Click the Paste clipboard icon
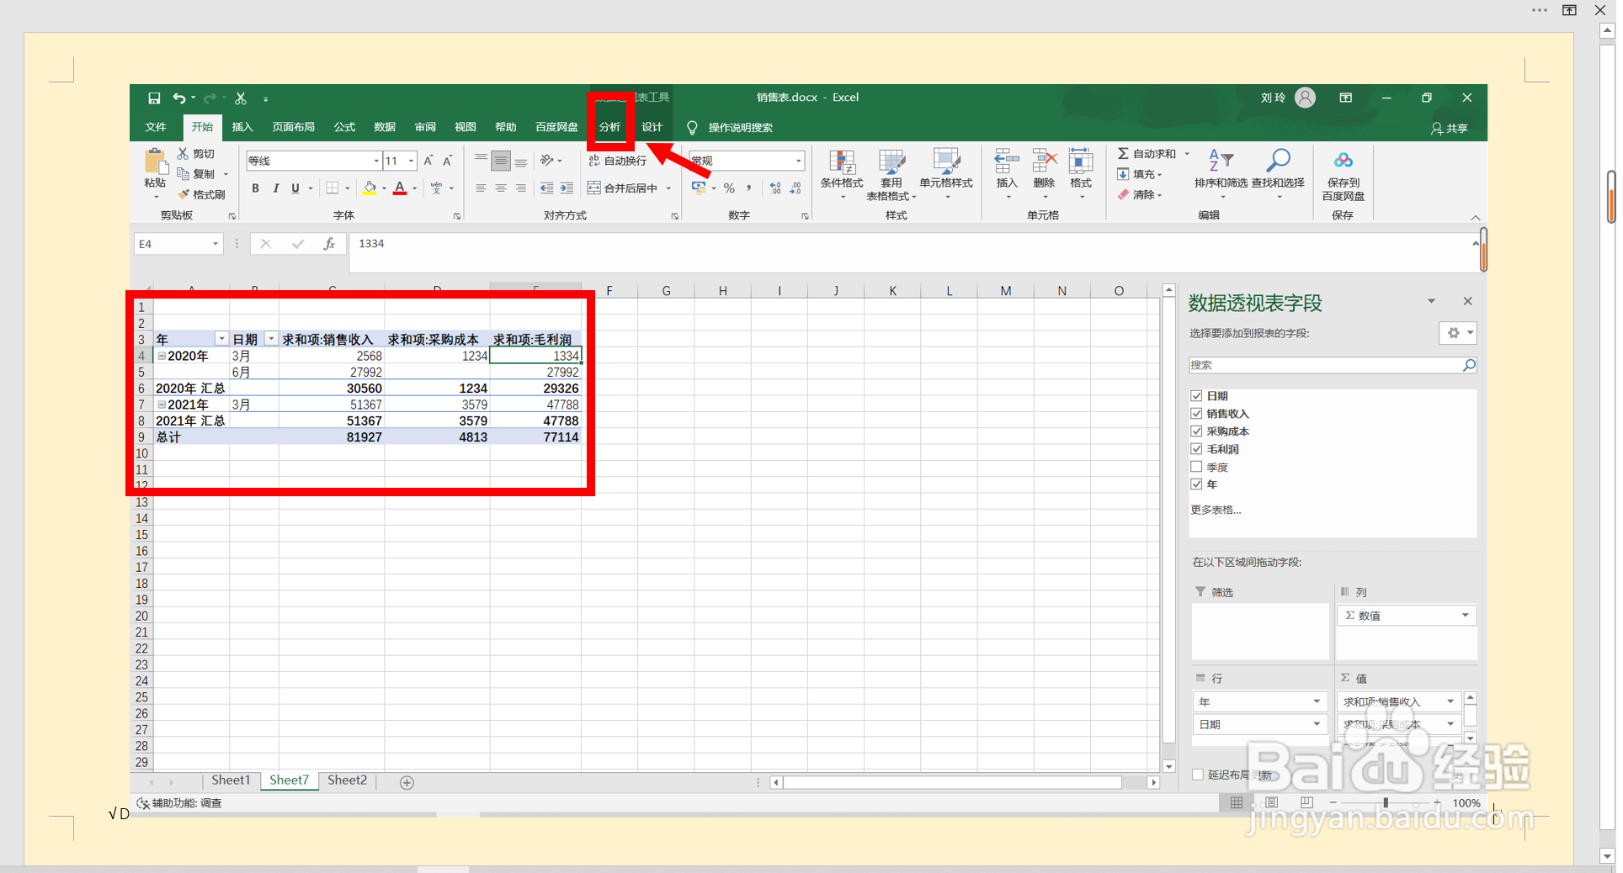The image size is (1623, 873). (155, 161)
